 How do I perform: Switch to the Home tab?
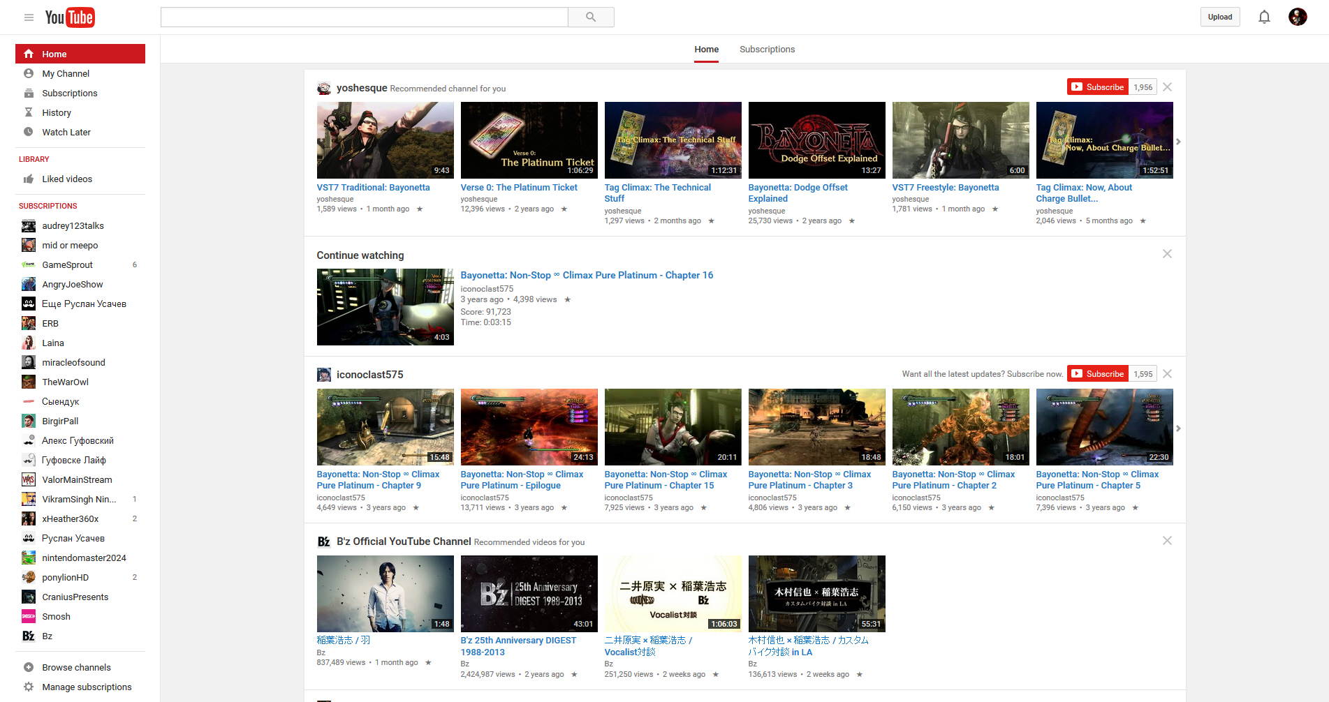pos(706,50)
